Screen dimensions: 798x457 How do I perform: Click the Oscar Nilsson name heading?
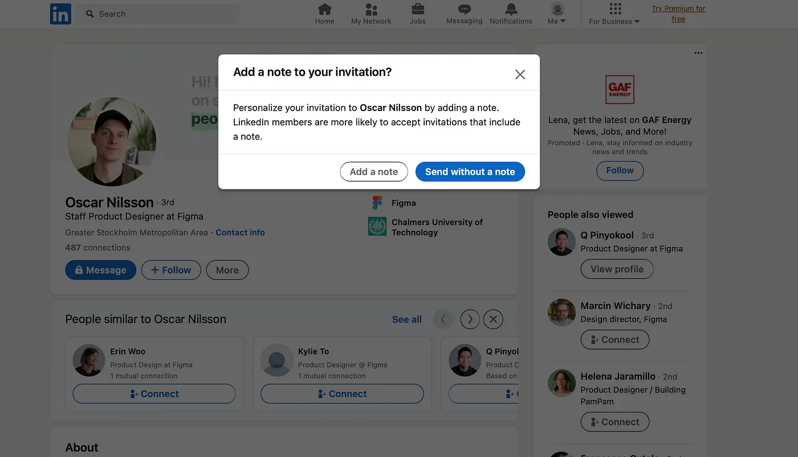[x=109, y=202]
